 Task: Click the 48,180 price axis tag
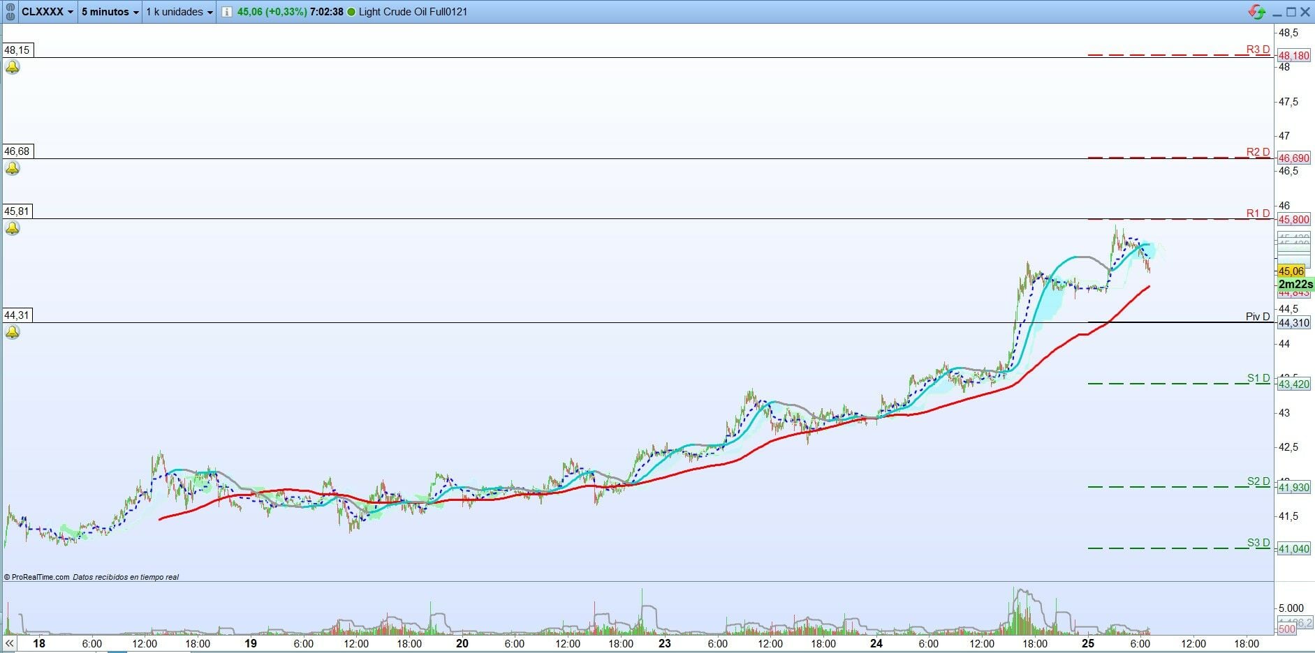coord(1294,56)
